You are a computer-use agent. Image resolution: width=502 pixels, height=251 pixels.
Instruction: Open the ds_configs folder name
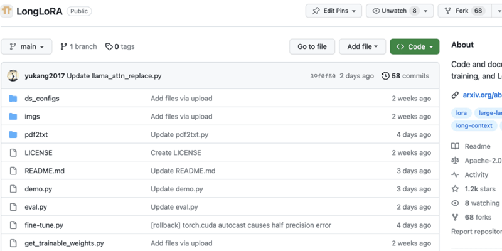(42, 99)
